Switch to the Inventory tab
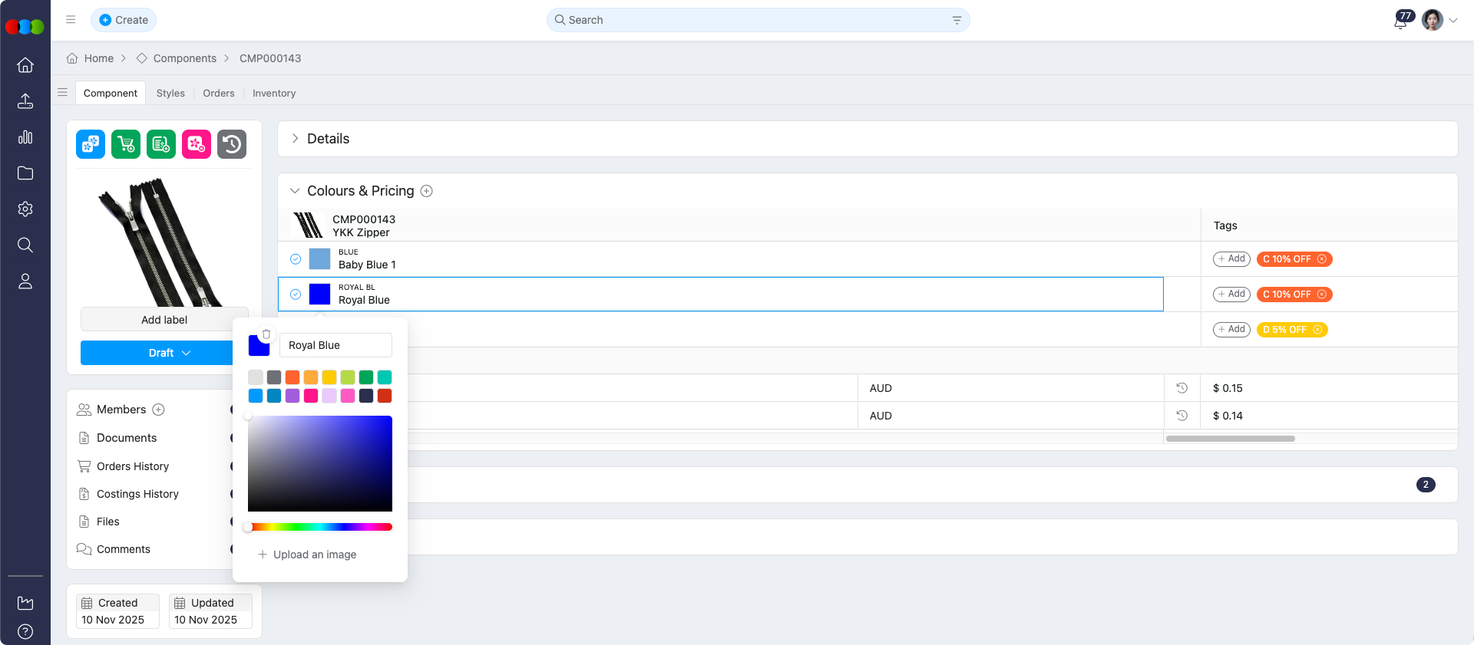The image size is (1474, 645). [274, 93]
